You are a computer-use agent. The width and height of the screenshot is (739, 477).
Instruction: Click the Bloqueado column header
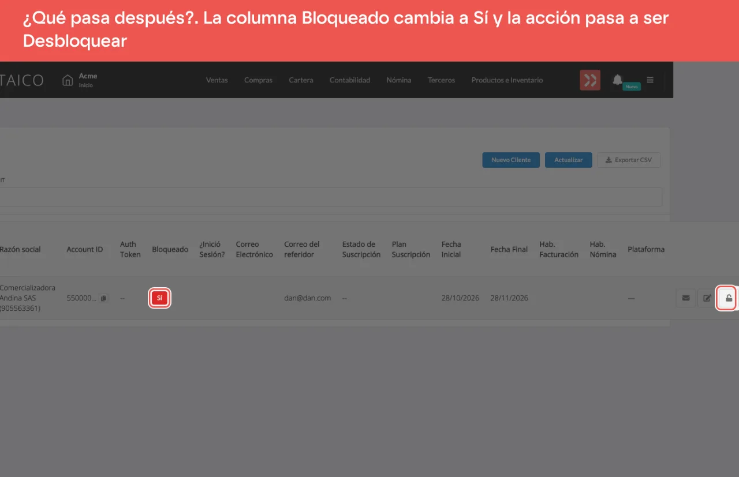tap(170, 249)
